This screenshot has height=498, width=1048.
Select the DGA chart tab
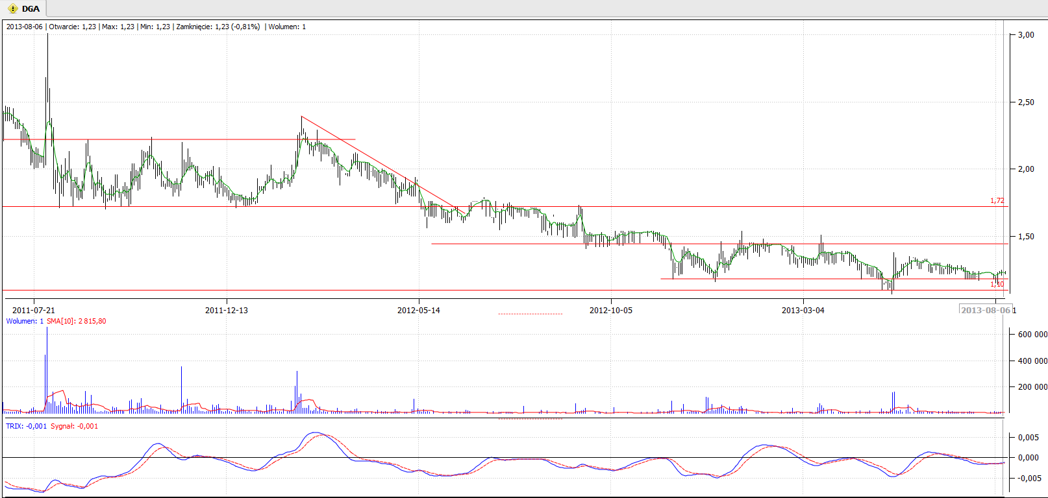click(23, 8)
